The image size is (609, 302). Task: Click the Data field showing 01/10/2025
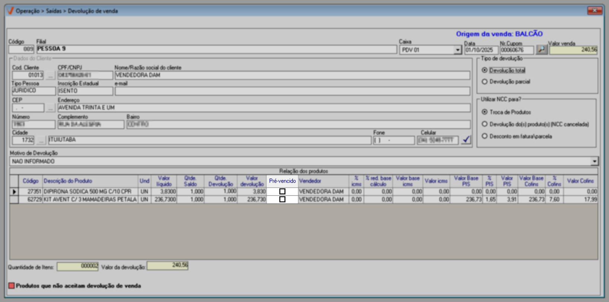(x=480, y=50)
